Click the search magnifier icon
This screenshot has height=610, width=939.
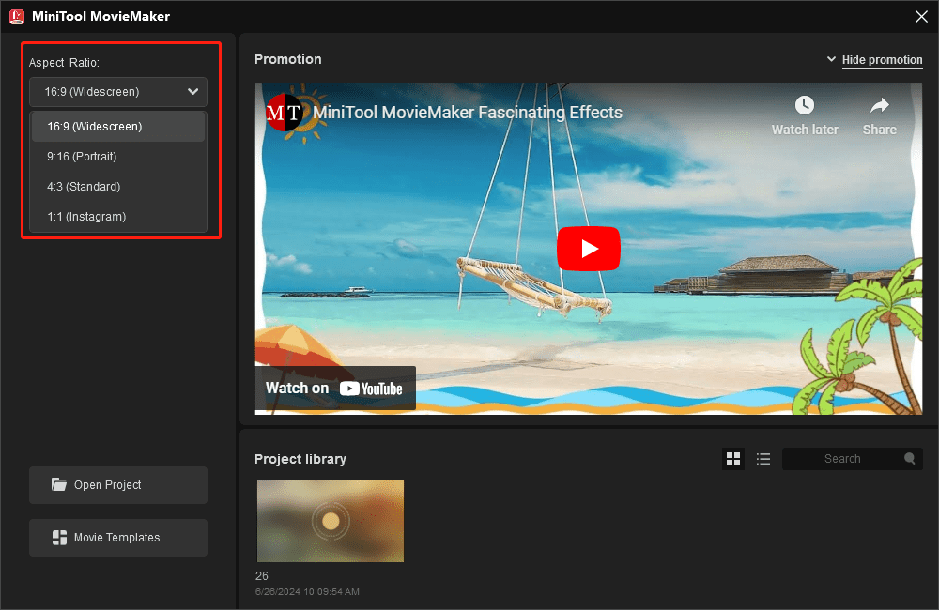pyautogui.click(x=909, y=458)
